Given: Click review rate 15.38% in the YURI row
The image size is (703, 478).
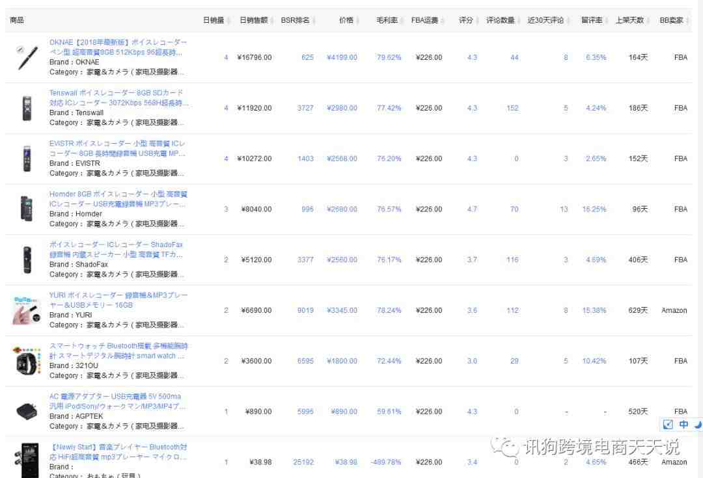Looking at the screenshot, I should point(594,310).
